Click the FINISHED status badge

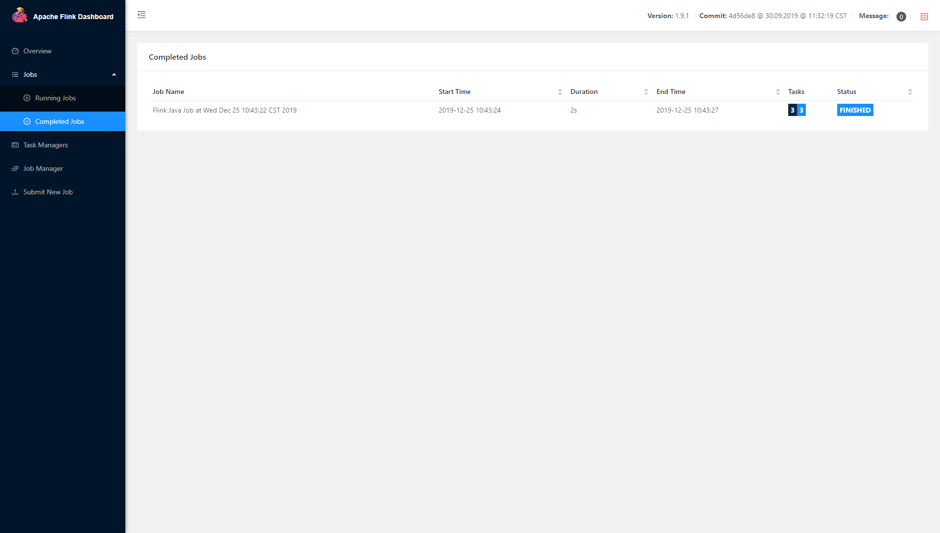[x=855, y=110]
